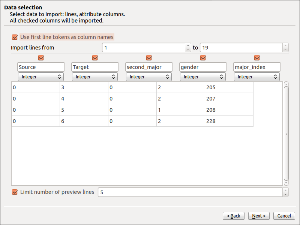Click the 'Import lines from' start field
300x225 pixels.
pos(144,48)
